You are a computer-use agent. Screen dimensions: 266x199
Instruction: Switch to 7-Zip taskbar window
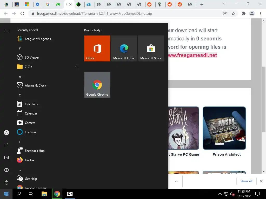tap(70, 194)
